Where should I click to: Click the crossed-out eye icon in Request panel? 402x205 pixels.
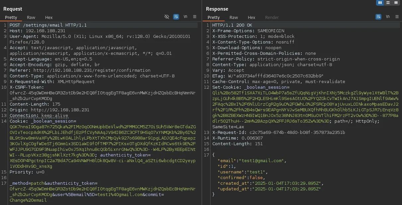pyautogui.click(x=167, y=17)
